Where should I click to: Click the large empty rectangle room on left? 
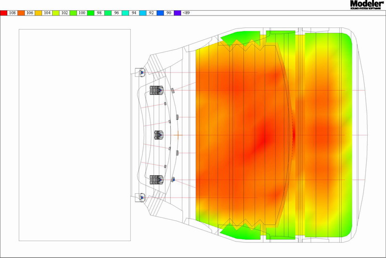pos(75,135)
